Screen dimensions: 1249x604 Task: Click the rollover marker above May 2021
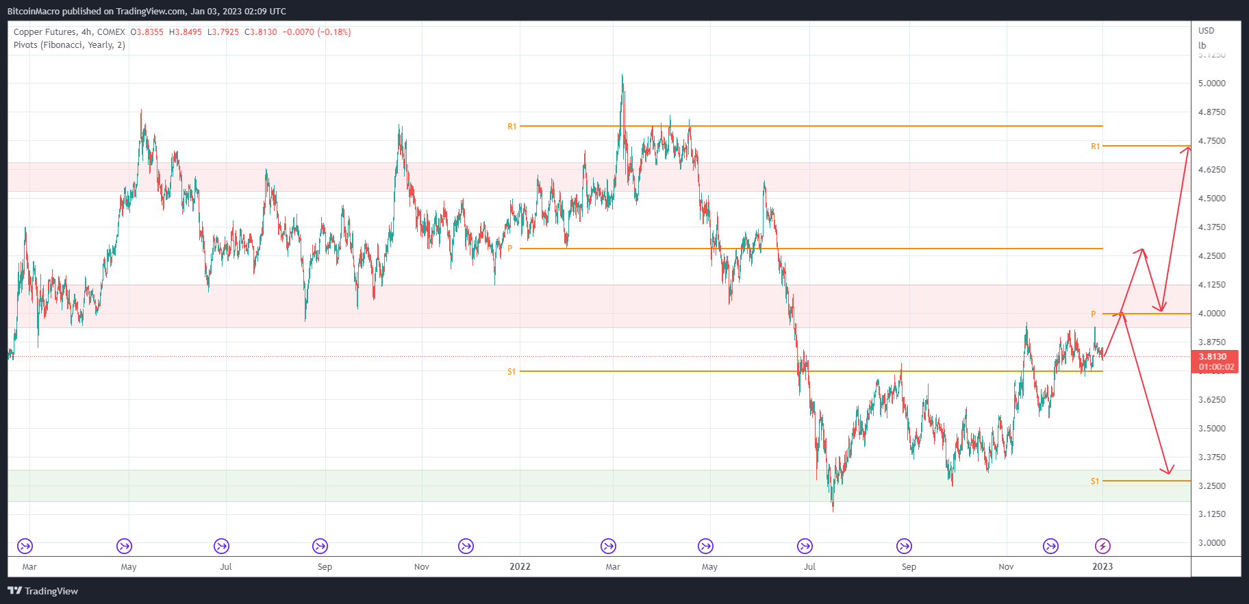124,546
